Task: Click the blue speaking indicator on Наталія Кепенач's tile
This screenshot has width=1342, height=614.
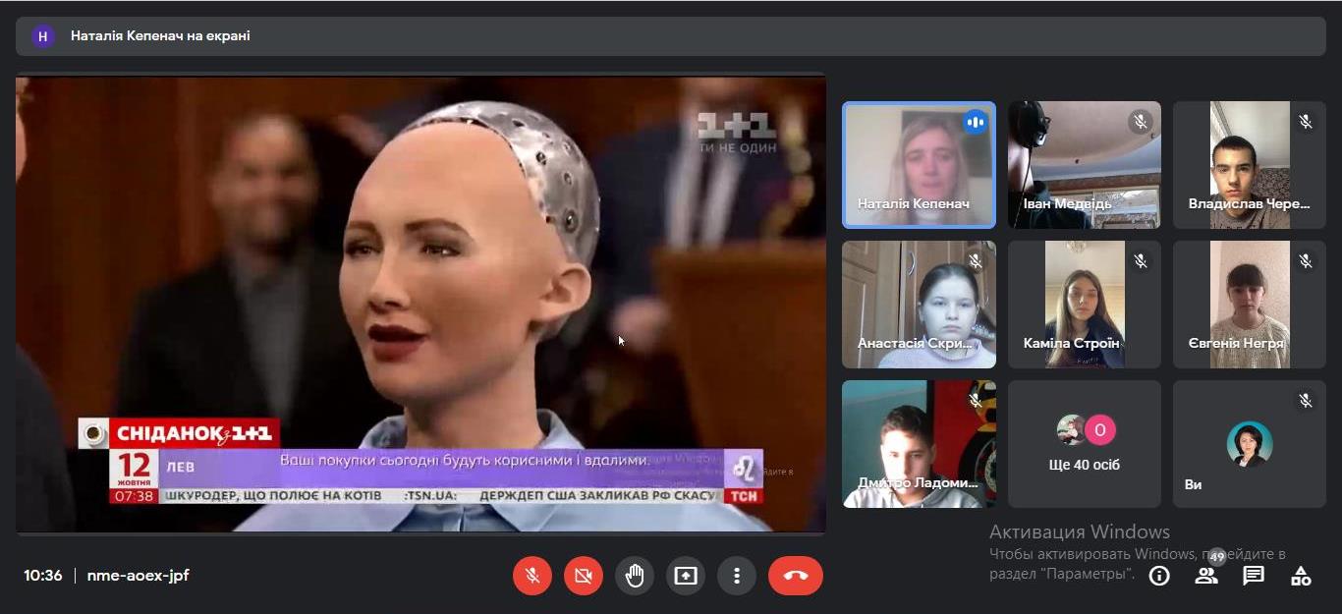Action: tap(976, 122)
